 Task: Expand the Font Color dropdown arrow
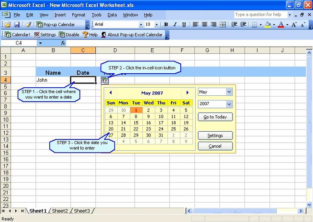287,25
